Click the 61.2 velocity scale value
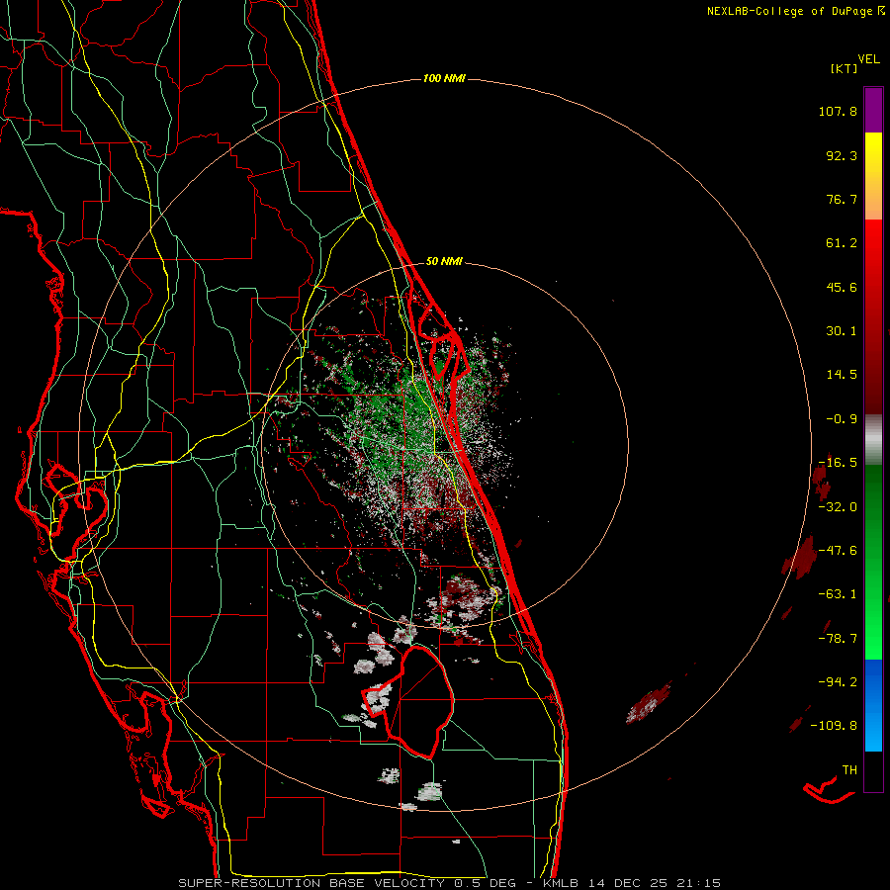This screenshot has width=890, height=890. (x=842, y=243)
